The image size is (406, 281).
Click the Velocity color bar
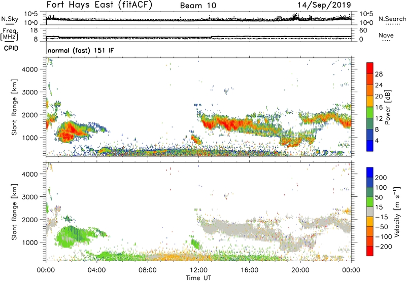coord(370,212)
